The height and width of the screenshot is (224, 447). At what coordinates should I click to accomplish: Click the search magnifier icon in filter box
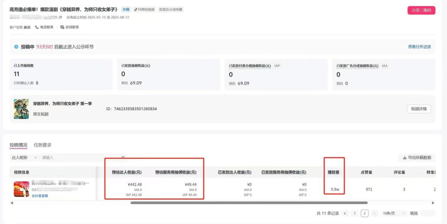(123, 158)
